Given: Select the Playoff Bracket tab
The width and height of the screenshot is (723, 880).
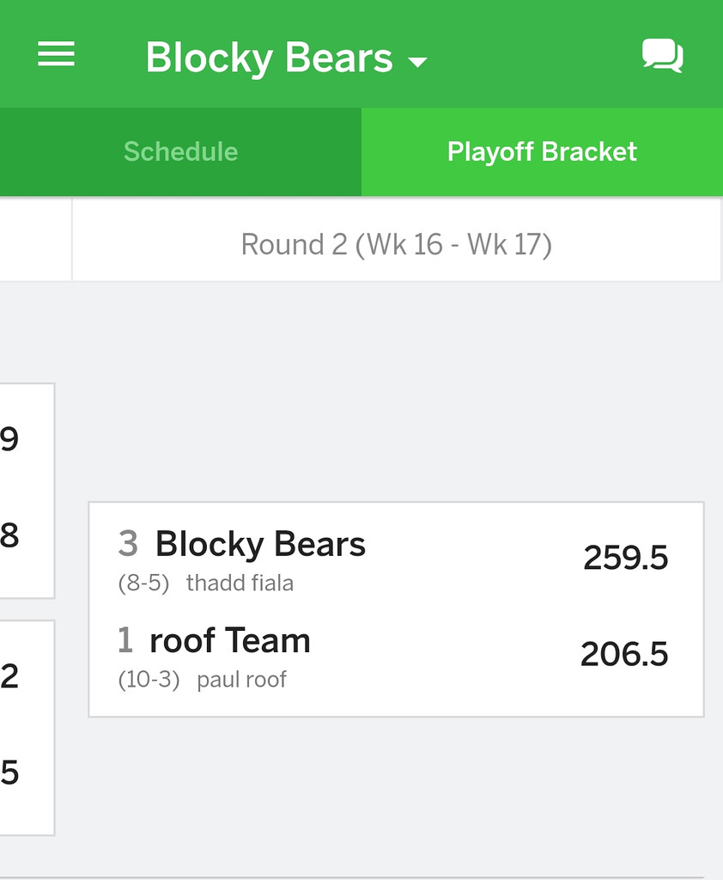Looking at the screenshot, I should pos(542,152).
